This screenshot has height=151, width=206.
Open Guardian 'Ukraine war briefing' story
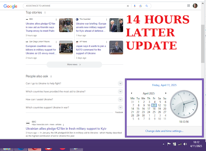tap(91, 27)
